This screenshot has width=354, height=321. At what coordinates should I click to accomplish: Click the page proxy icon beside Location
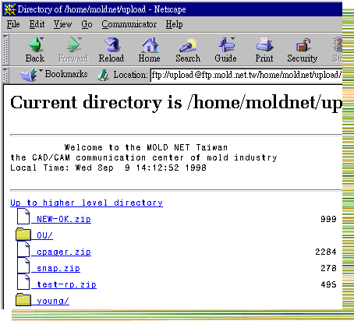point(103,76)
